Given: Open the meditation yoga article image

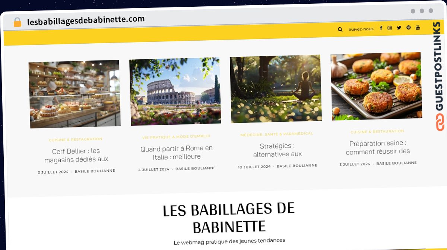Looking at the screenshot, I should click(276, 89).
